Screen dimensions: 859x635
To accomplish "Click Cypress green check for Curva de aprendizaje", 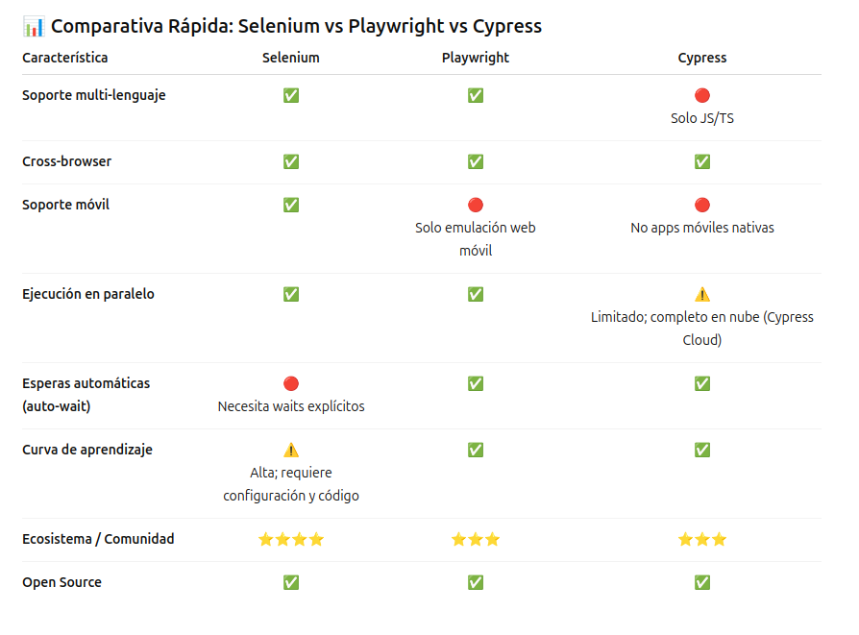I will point(702,450).
